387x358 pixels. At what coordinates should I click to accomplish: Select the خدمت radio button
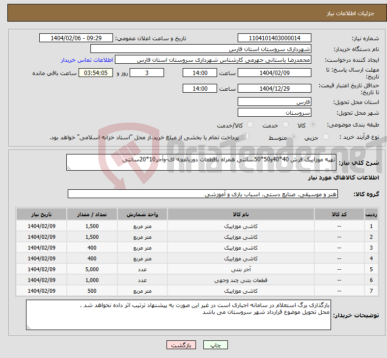pyautogui.click(x=285, y=125)
